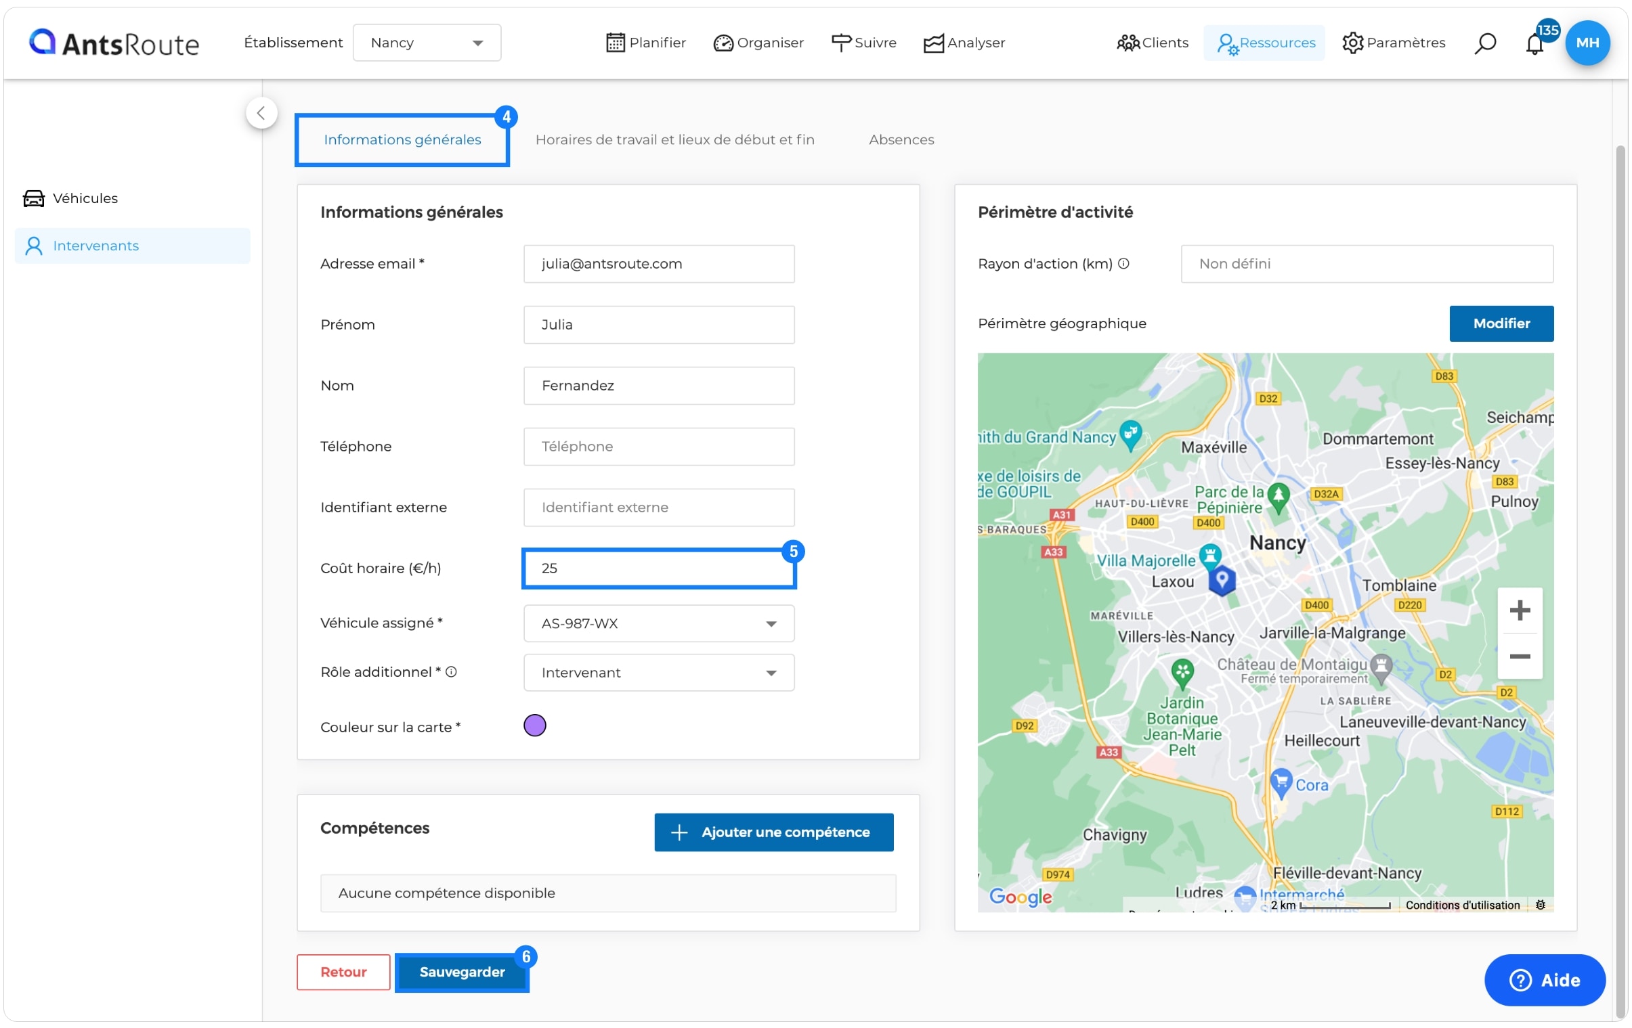Collapse the sidebar with the chevron button
Viewport: 1632px width, 1028px height.
[261, 113]
